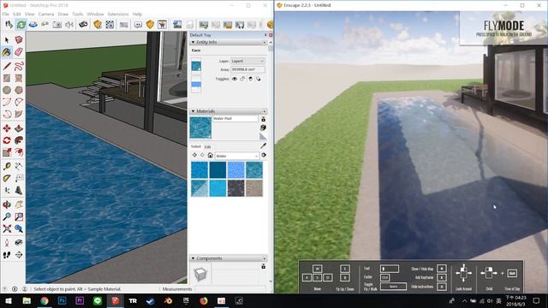The height and width of the screenshot is (308, 548).
Task: Select the Line pencil tool
Action: click(x=7, y=66)
